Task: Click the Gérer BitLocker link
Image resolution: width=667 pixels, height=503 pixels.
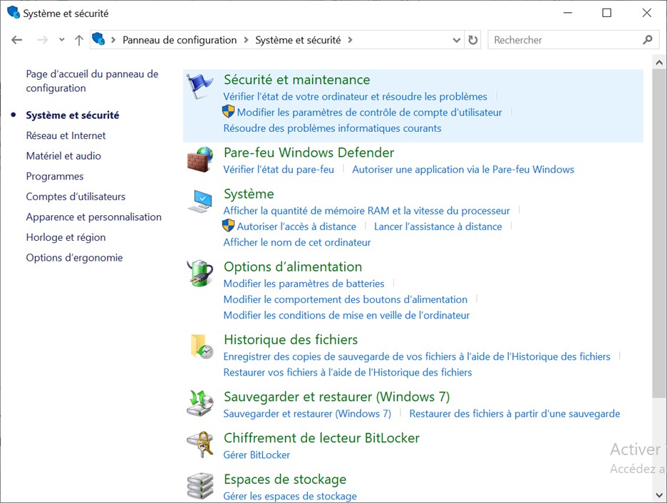Action: 257,455
